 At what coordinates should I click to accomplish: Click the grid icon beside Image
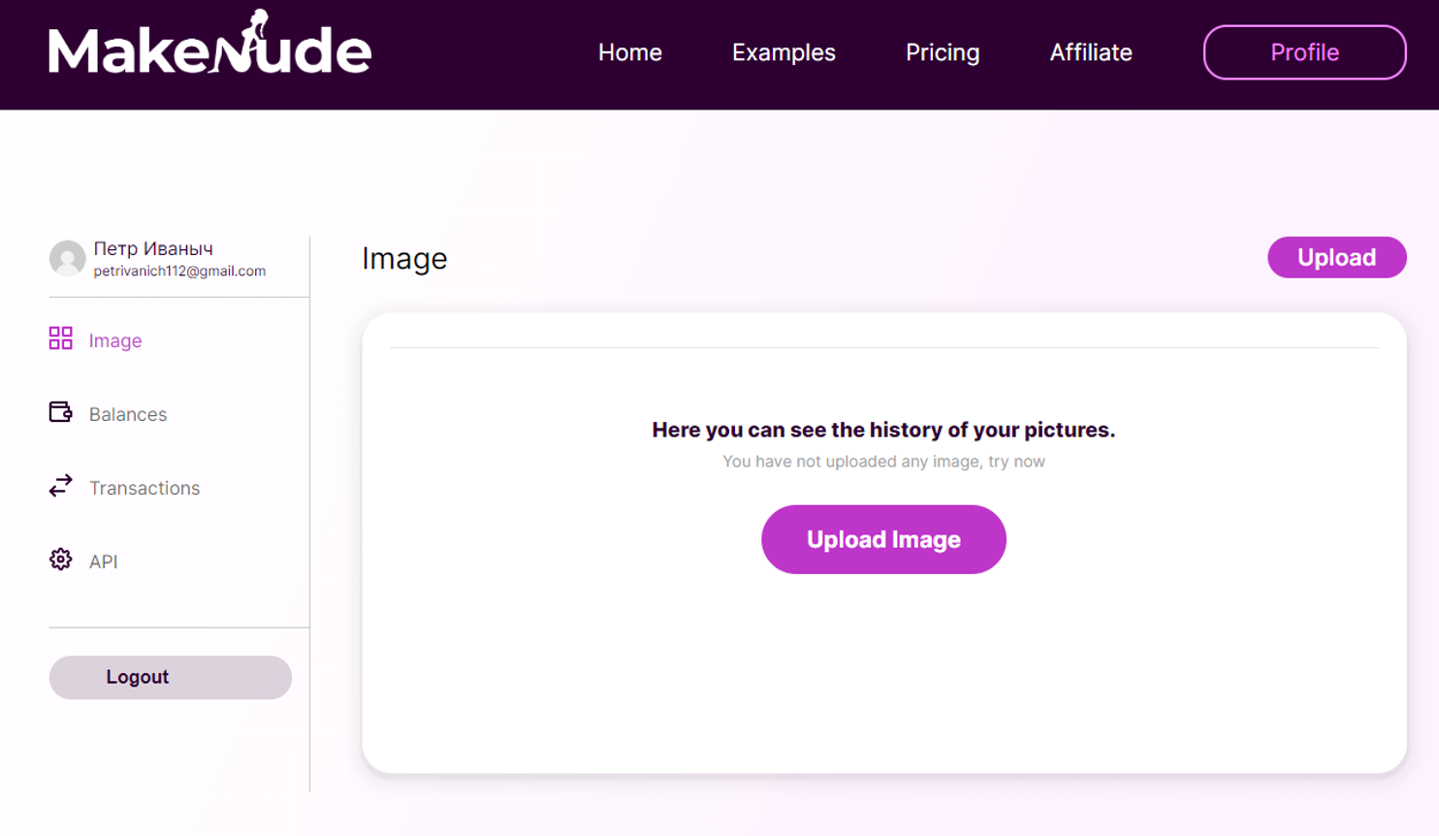(61, 338)
